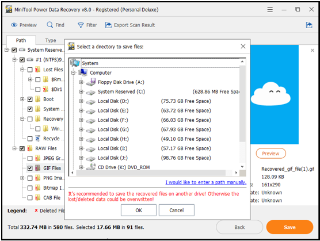
Task: Click RAW Files folder icon
Action: point(29,148)
